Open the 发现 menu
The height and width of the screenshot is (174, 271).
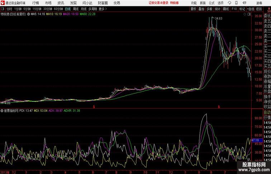(73, 3)
